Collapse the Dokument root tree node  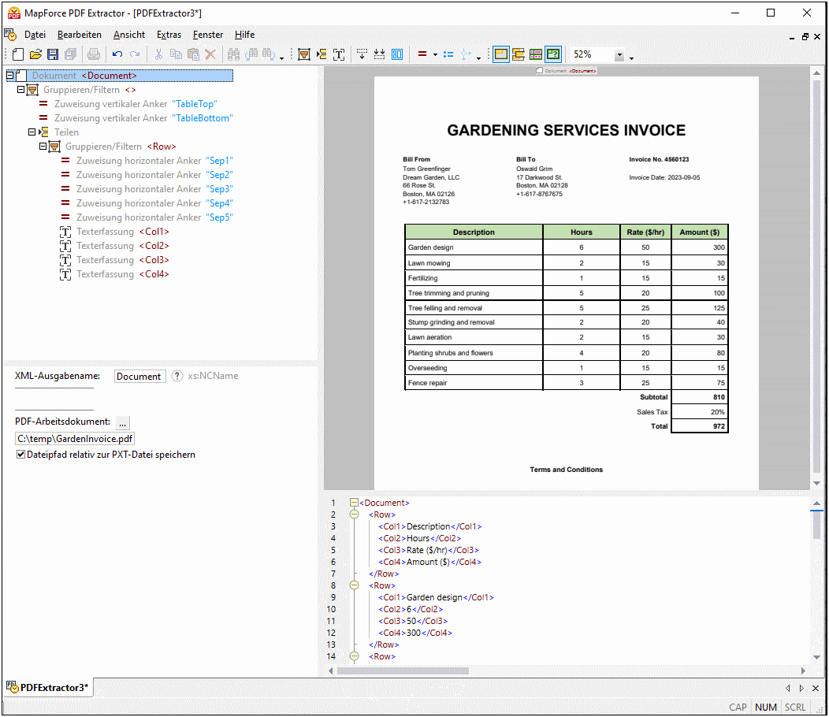point(10,76)
